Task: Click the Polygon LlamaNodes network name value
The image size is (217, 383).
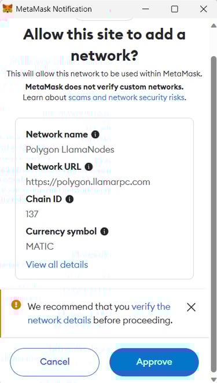Action: (x=70, y=149)
